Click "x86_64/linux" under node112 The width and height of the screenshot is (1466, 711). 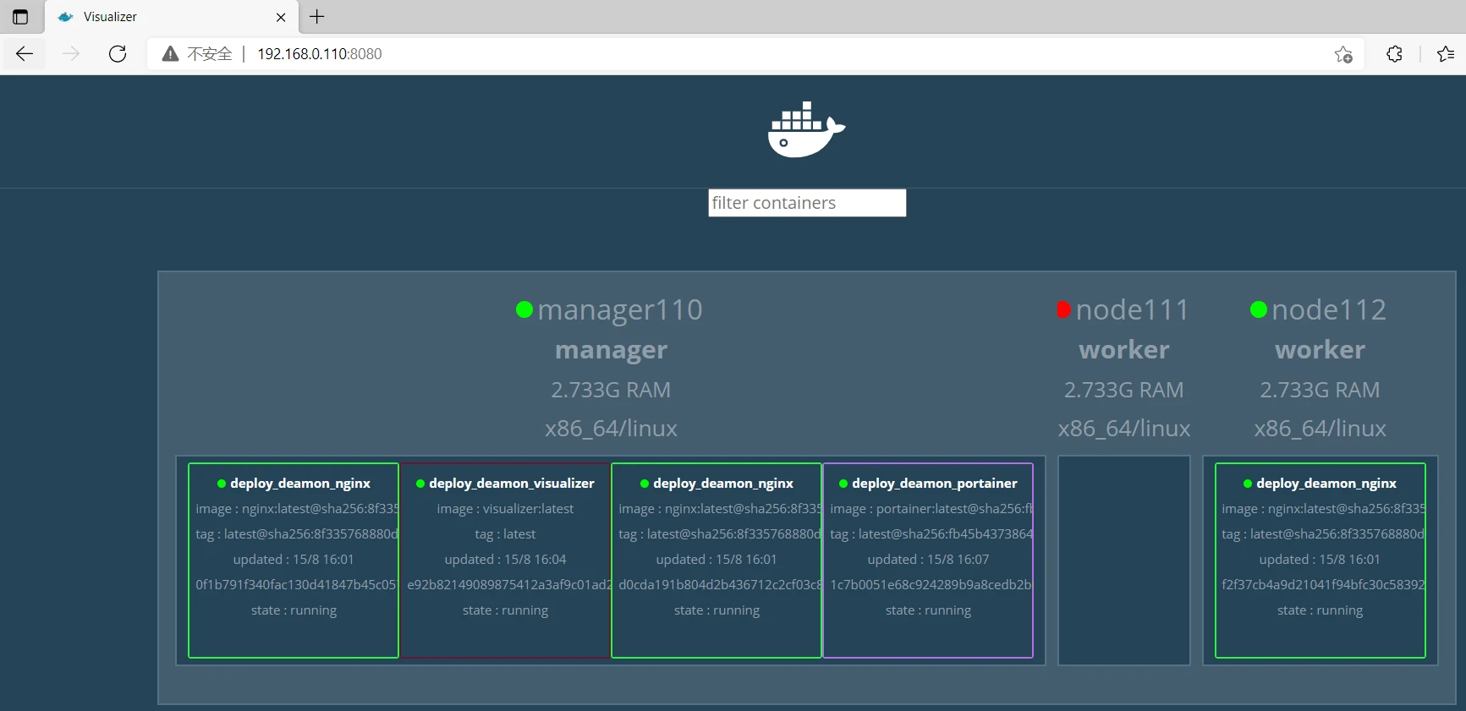(x=1320, y=429)
